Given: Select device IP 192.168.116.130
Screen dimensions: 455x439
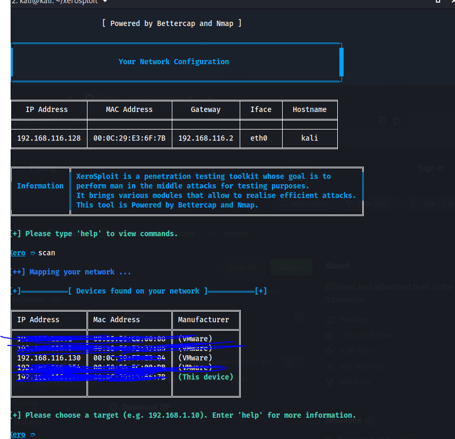Looking at the screenshot, I should (x=49, y=358).
